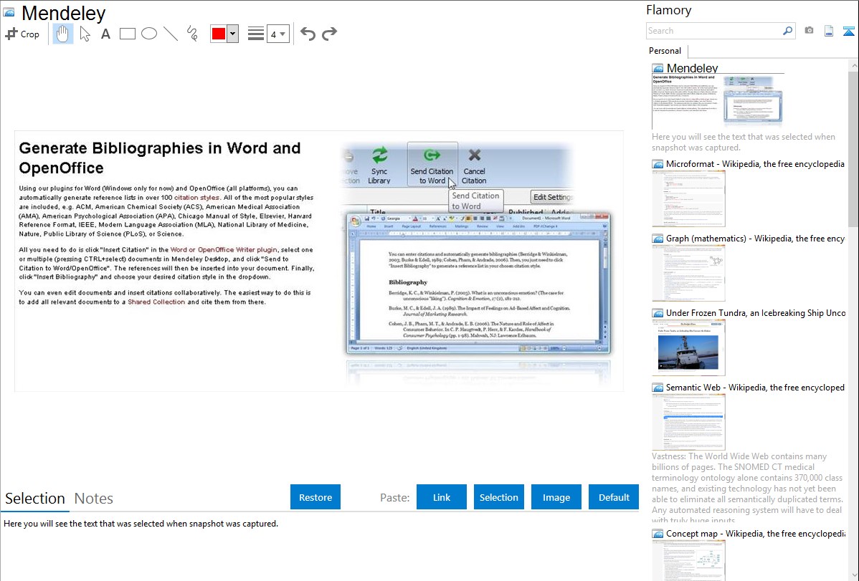Open Microformat Wikipedia snapshot thumbnail
This screenshot has width=859, height=581.
[x=688, y=198]
